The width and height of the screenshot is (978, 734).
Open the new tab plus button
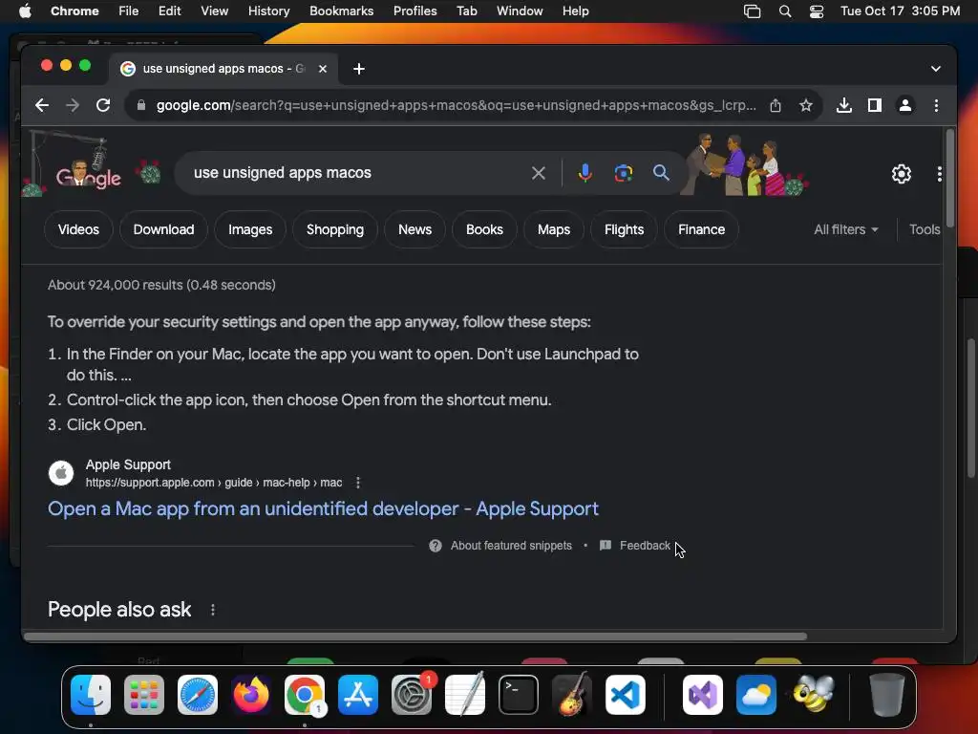click(359, 69)
